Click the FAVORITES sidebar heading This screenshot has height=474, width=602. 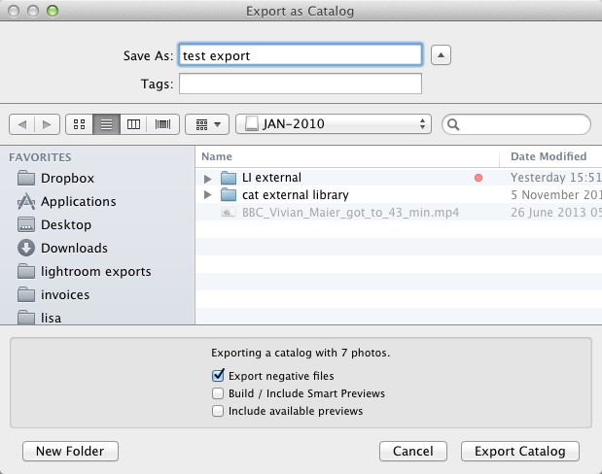click(40, 157)
